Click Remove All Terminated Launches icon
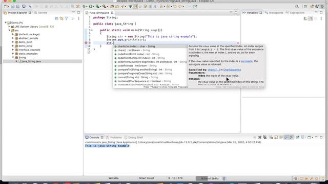Image resolution: width=328 pixels, height=184 pixels. pyautogui.click(x=265, y=137)
